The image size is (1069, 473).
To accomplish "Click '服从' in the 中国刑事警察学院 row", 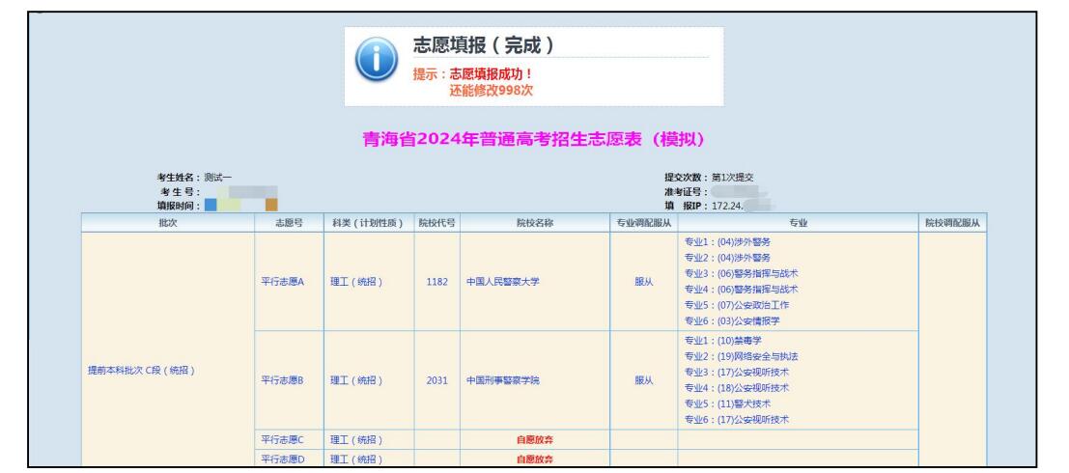I will (643, 380).
